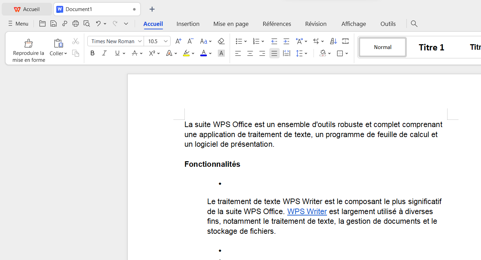481x260 pixels.
Task: Clear formatting with the eraser icon
Action: point(221,41)
